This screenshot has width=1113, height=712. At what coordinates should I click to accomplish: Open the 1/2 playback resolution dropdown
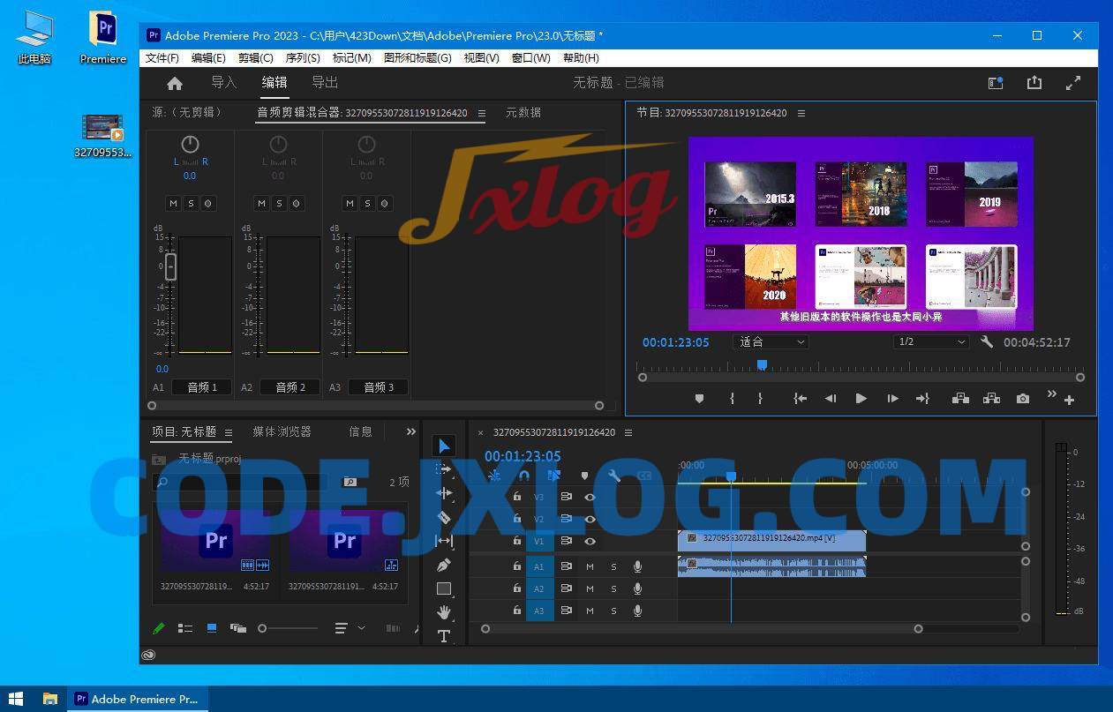(x=929, y=342)
